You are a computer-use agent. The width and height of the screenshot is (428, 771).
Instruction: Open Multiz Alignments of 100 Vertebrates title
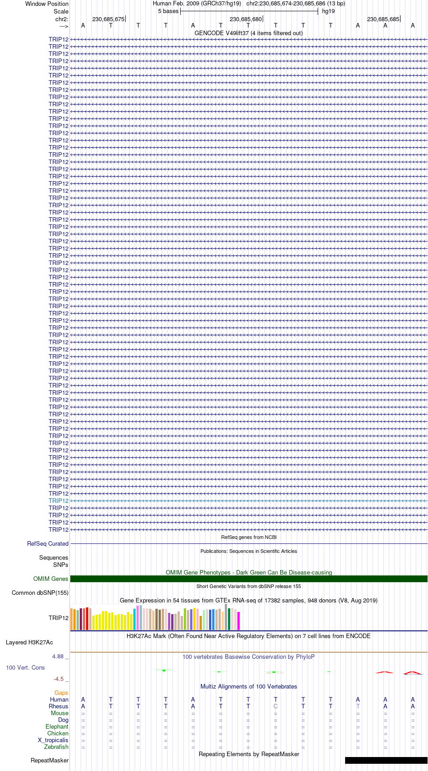pos(249,686)
